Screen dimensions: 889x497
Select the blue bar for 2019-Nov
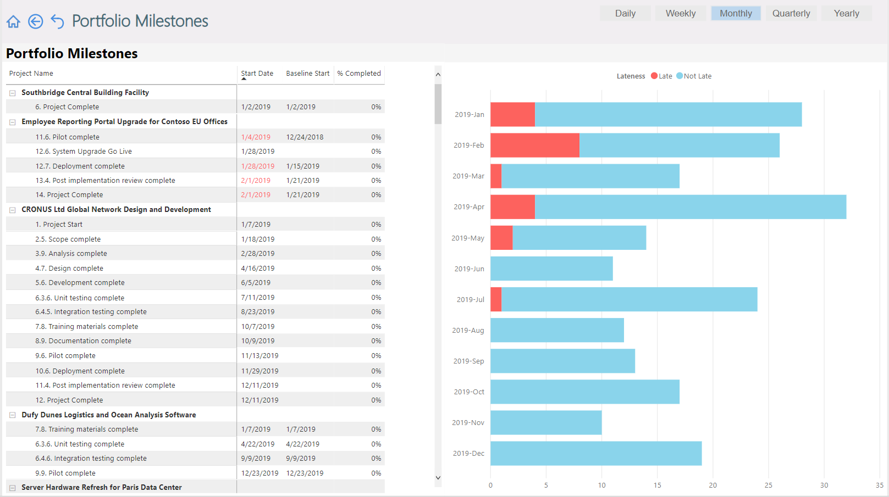[546, 423]
